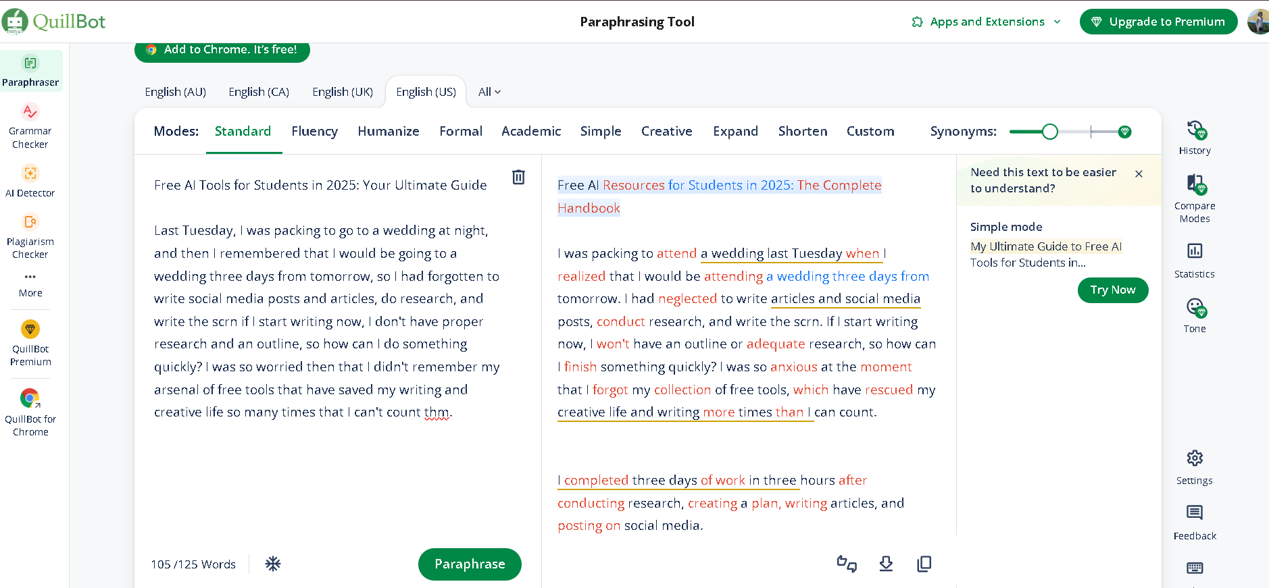Select Standard mode
The height and width of the screenshot is (588, 1269).
pyautogui.click(x=243, y=131)
